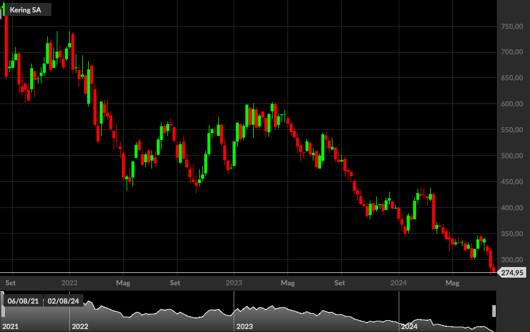Click the 750,00 price axis label
The height and width of the screenshot is (332, 530).
pos(512,27)
